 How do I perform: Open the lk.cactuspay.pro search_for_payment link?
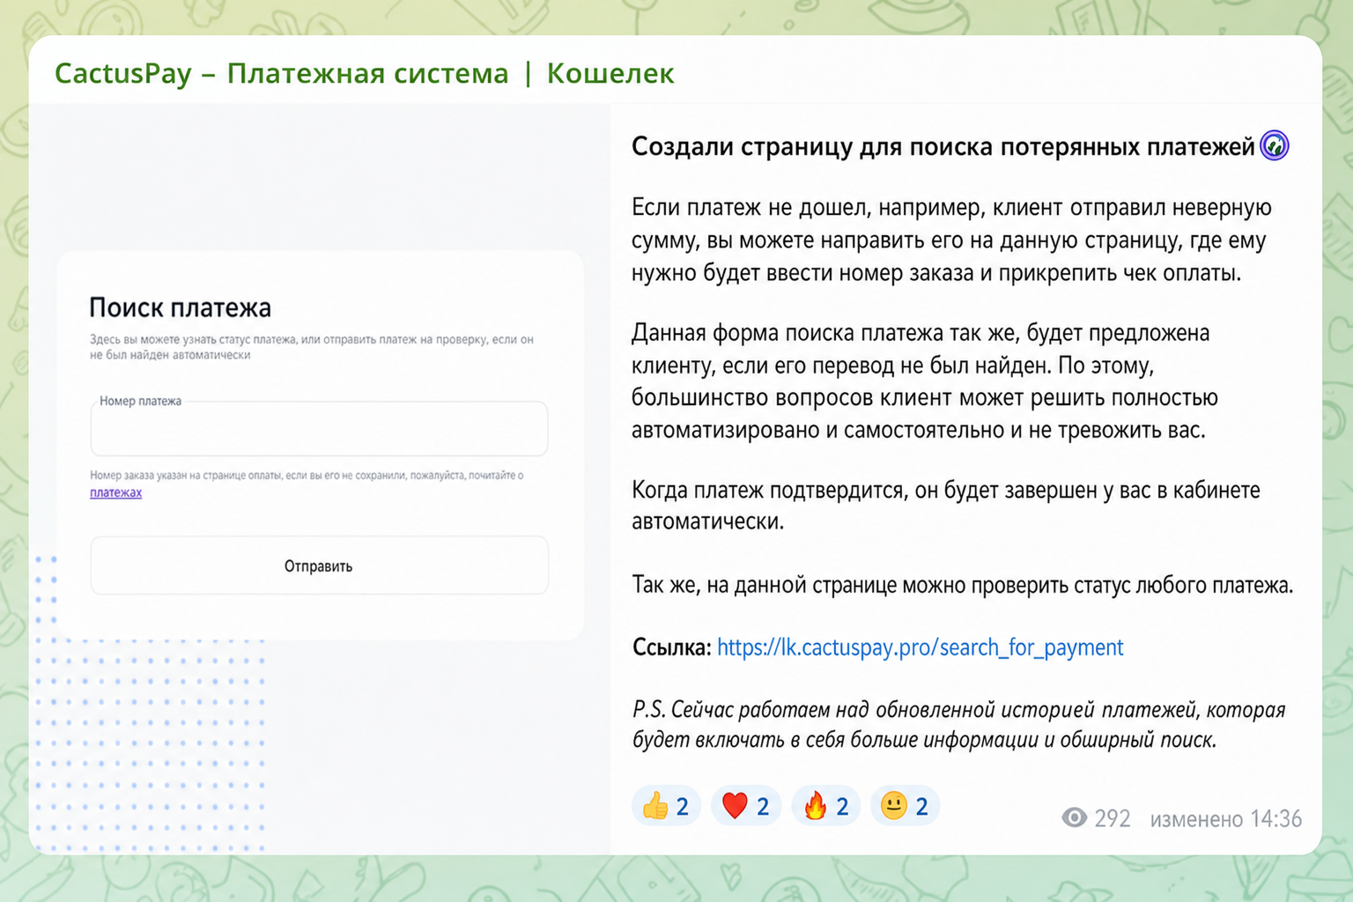(x=920, y=647)
